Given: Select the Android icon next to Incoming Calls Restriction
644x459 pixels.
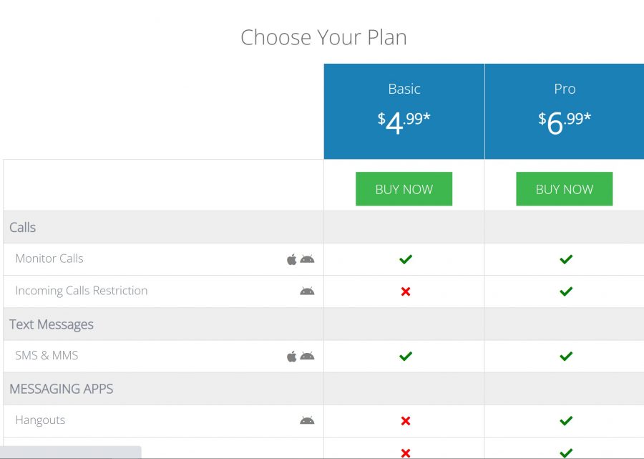Looking at the screenshot, I should [308, 291].
